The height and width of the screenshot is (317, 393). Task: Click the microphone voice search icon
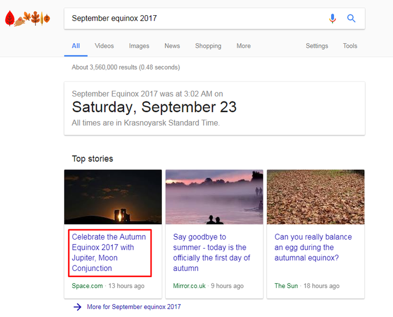(332, 19)
